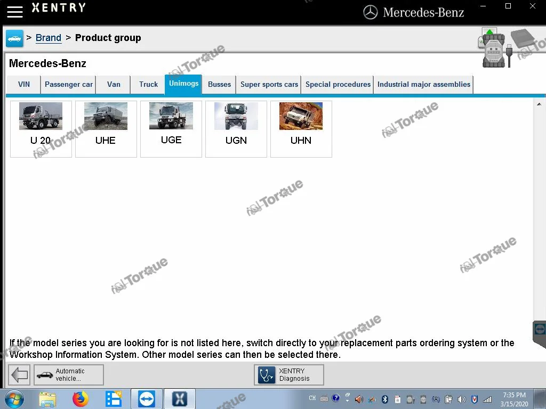Choose the U 20 model series

[x=41, y=129]
